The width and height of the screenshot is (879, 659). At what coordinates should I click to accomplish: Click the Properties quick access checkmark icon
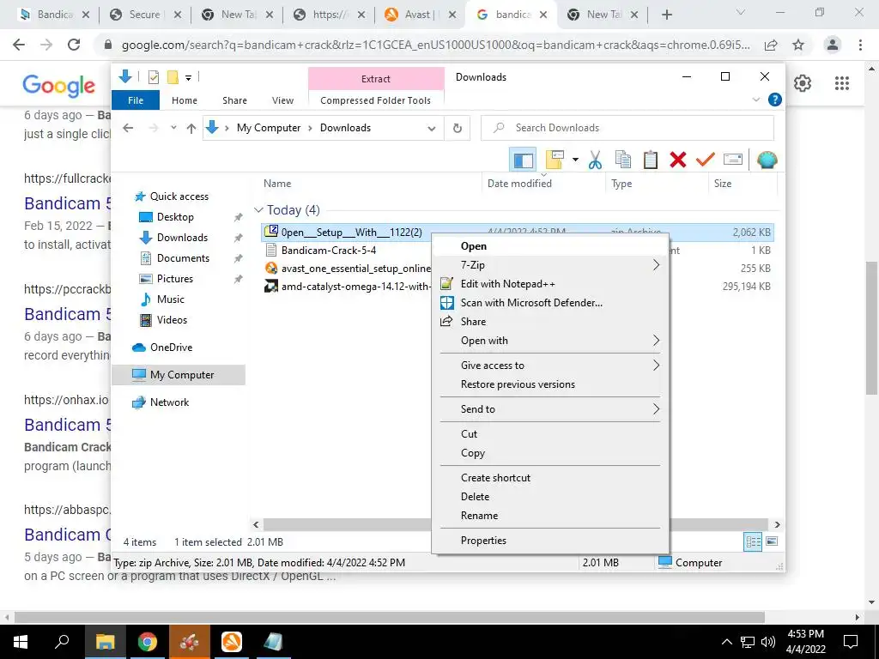[x=153, y=77]
